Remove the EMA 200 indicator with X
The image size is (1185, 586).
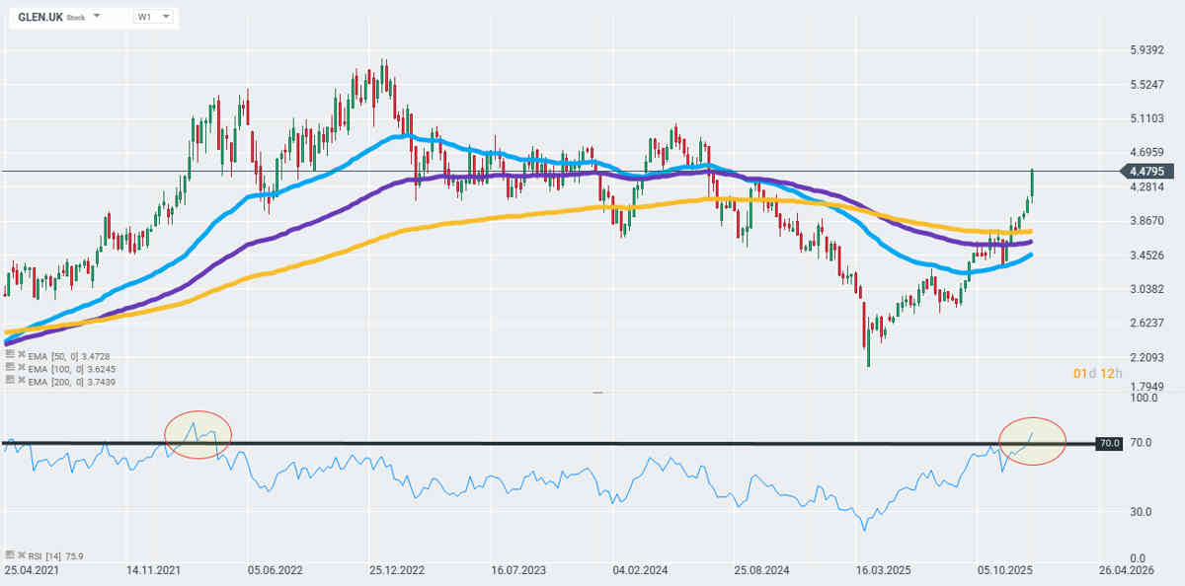(20, 379)
